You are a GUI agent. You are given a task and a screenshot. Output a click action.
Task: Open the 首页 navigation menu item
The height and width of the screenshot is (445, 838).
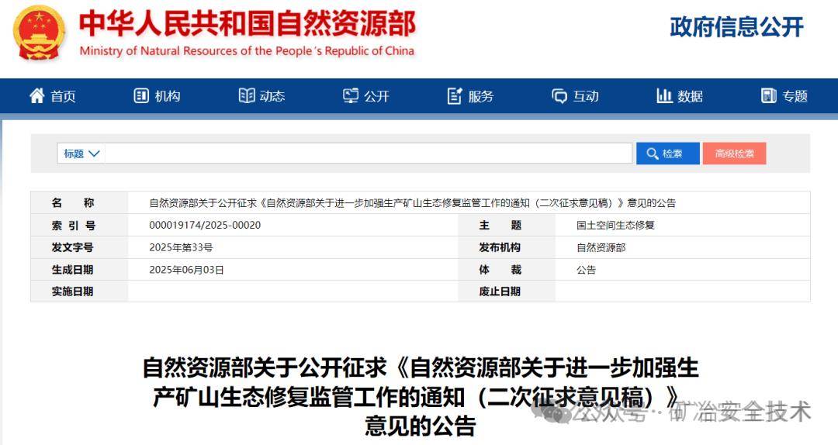click(x=53, y=96)
